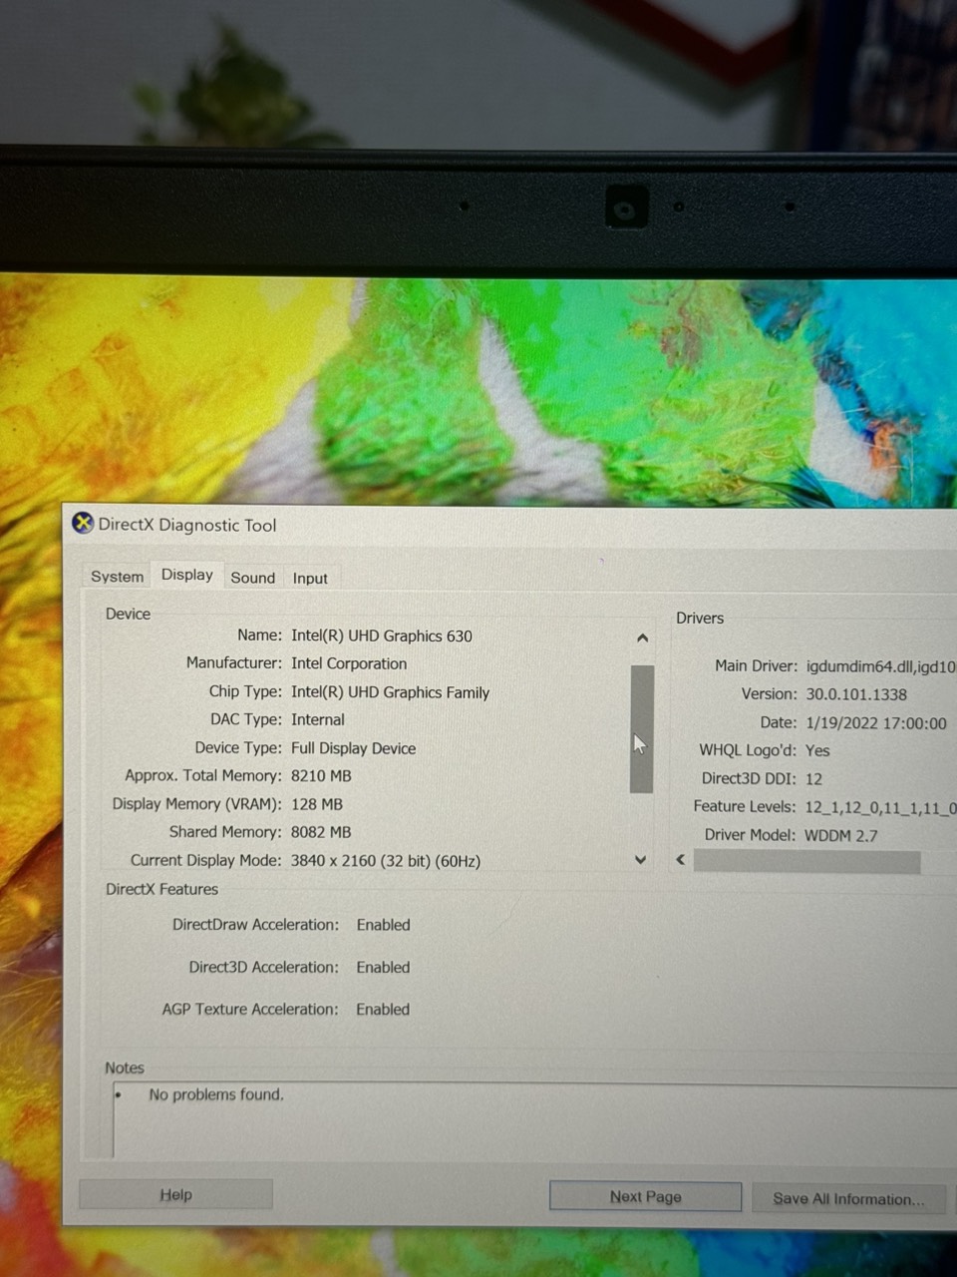Click the DirectDraw Acceleration Enabled value
Image resolution: width=957 pixels, height=1277 pixels.
click(x=383, y=925)
